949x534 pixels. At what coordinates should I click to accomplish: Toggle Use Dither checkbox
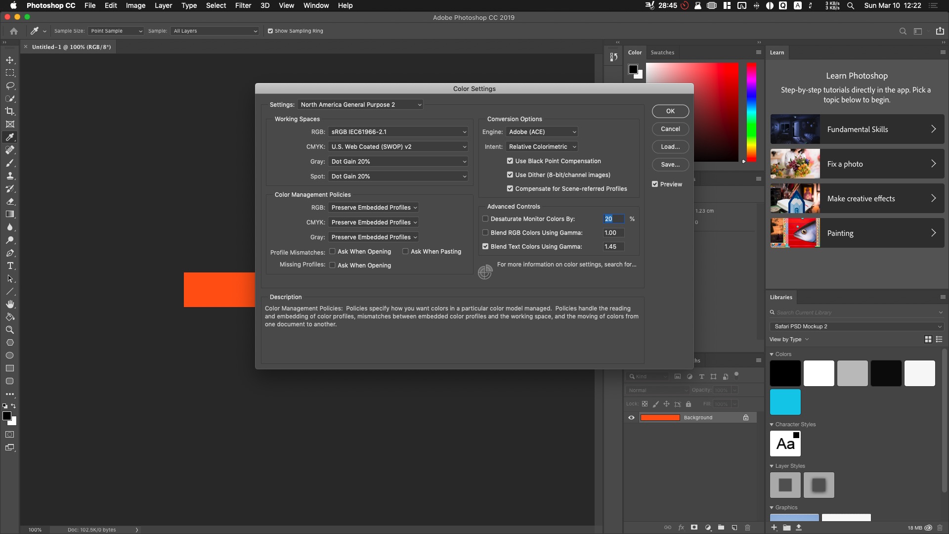[510, 175]
